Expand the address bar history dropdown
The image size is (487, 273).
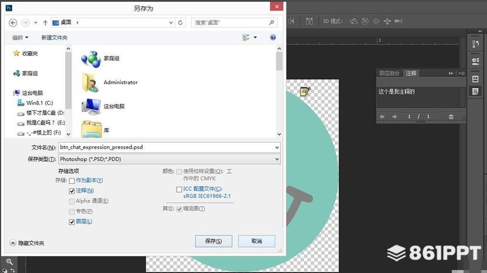pyautogui.click(x=171, y=23)
